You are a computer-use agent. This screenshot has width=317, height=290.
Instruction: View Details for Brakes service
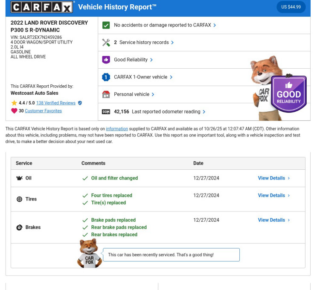tap(273, 220)
